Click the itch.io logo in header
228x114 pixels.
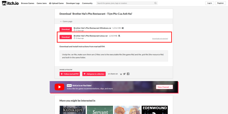10,3
